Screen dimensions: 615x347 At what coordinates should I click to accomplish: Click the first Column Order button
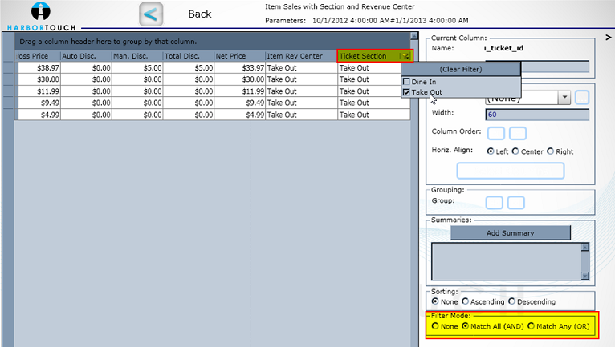click(495, 132)
